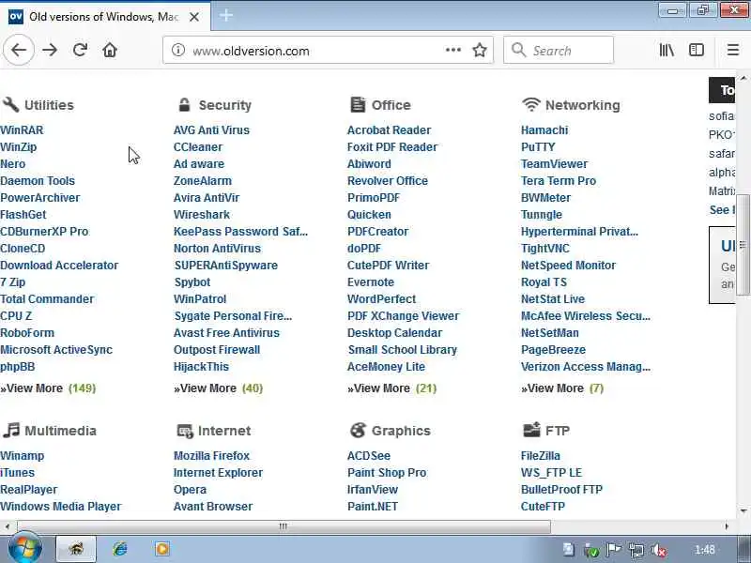Image resolution: width=751 pixels, height=563 pixels.
Task: Click the Utilities wrench icon
Action: [10, 104]
